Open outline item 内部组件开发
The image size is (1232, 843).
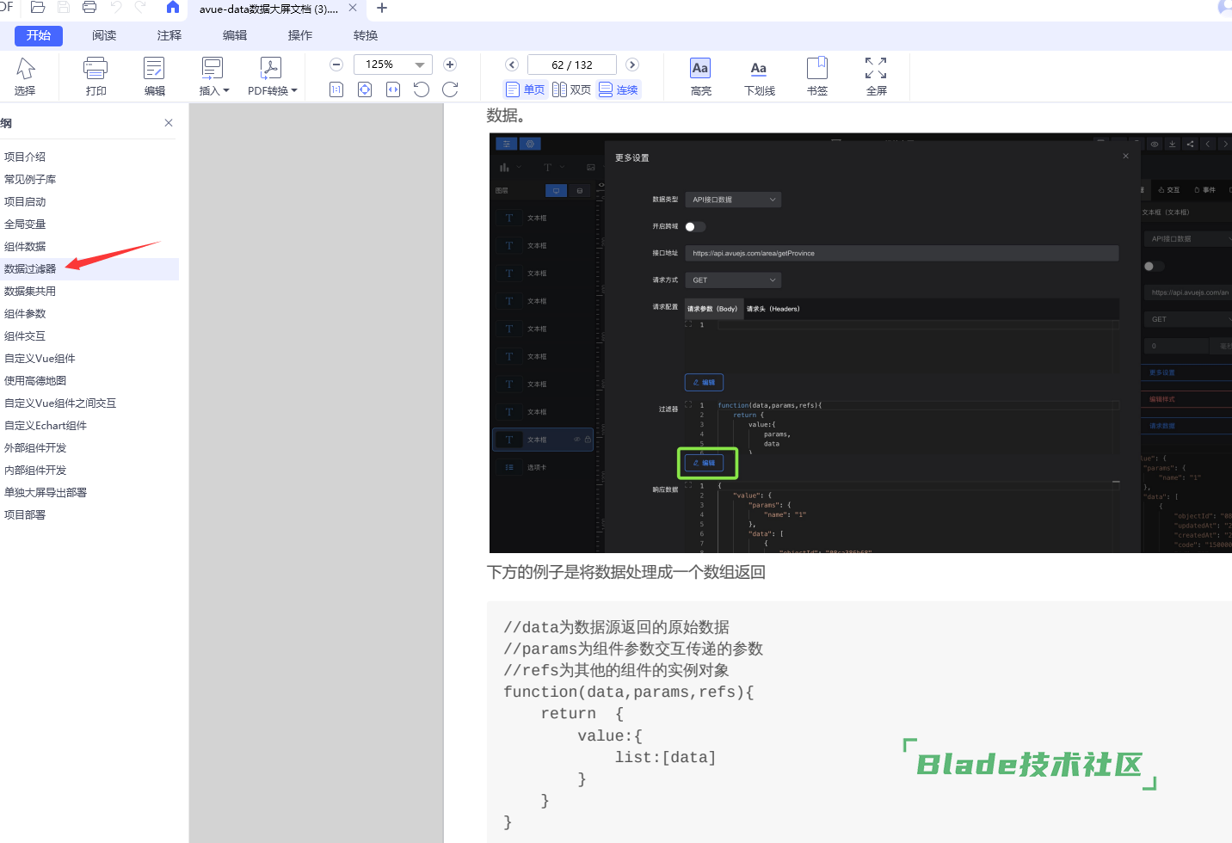[x=35, y=470]
